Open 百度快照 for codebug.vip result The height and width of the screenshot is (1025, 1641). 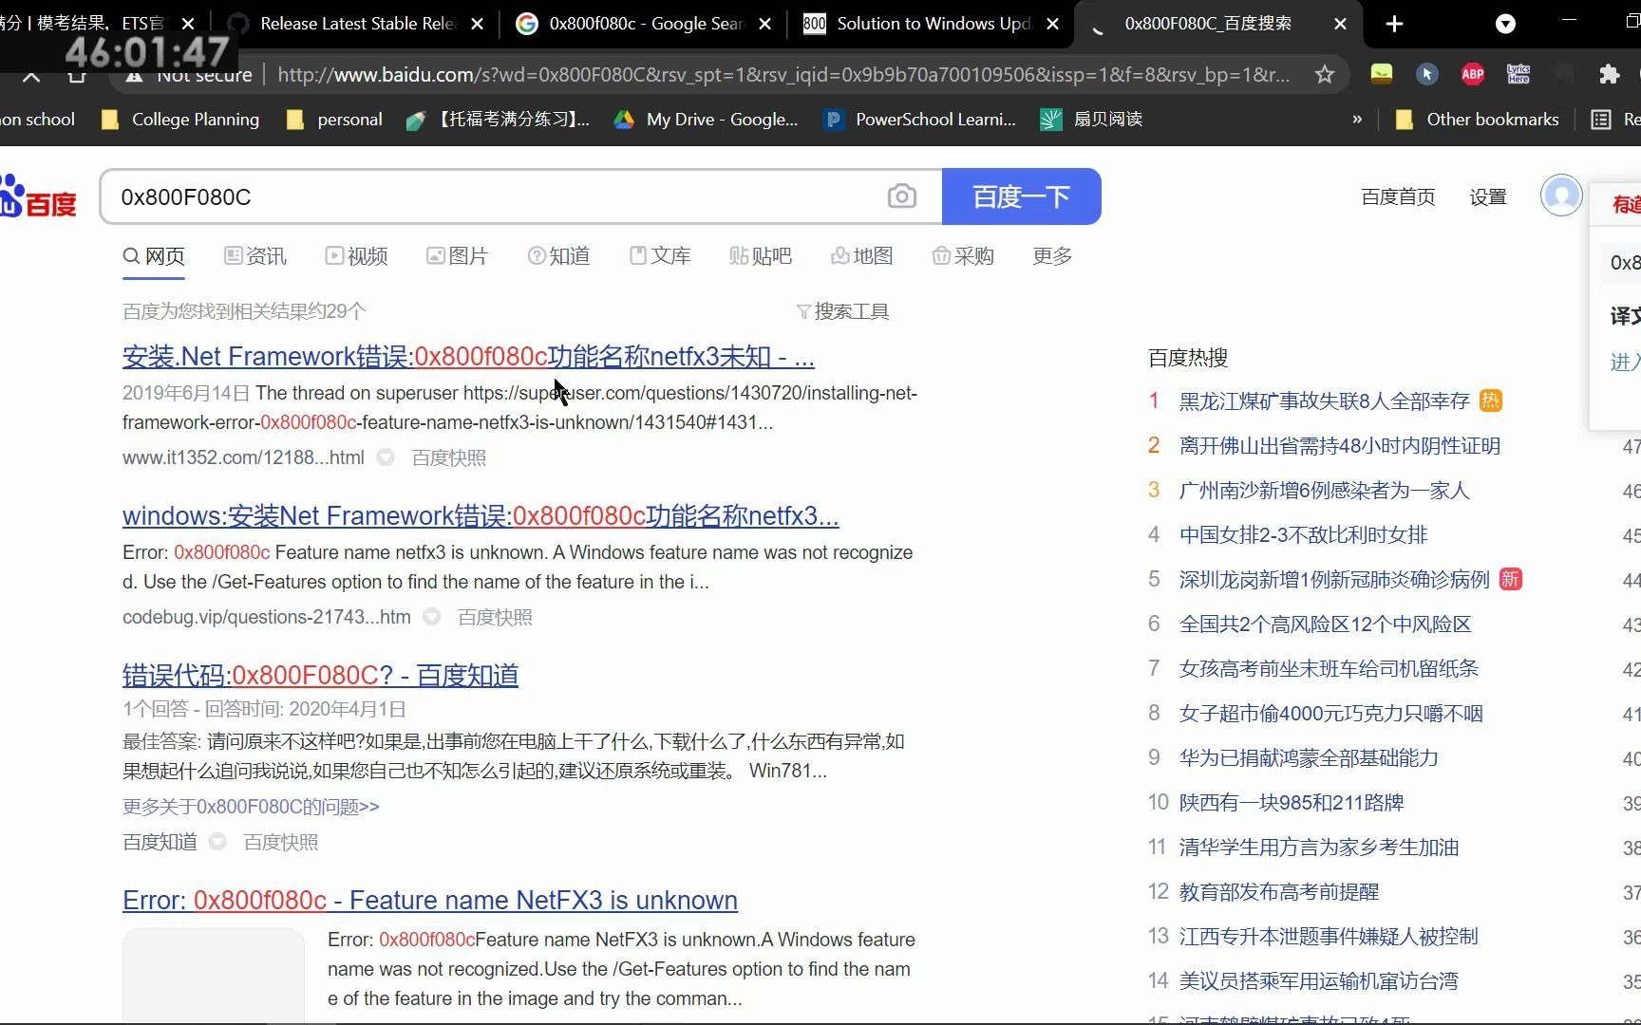pos(495,617)
